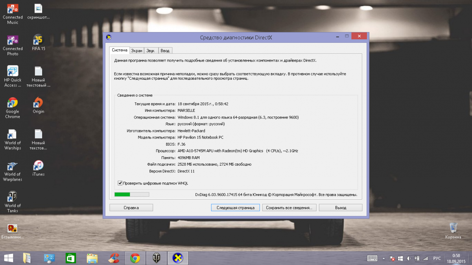Launch CCleaner from the taskbar
Image resolution: width=472 pixels, height=265 pixels.
tap(114, 258)
